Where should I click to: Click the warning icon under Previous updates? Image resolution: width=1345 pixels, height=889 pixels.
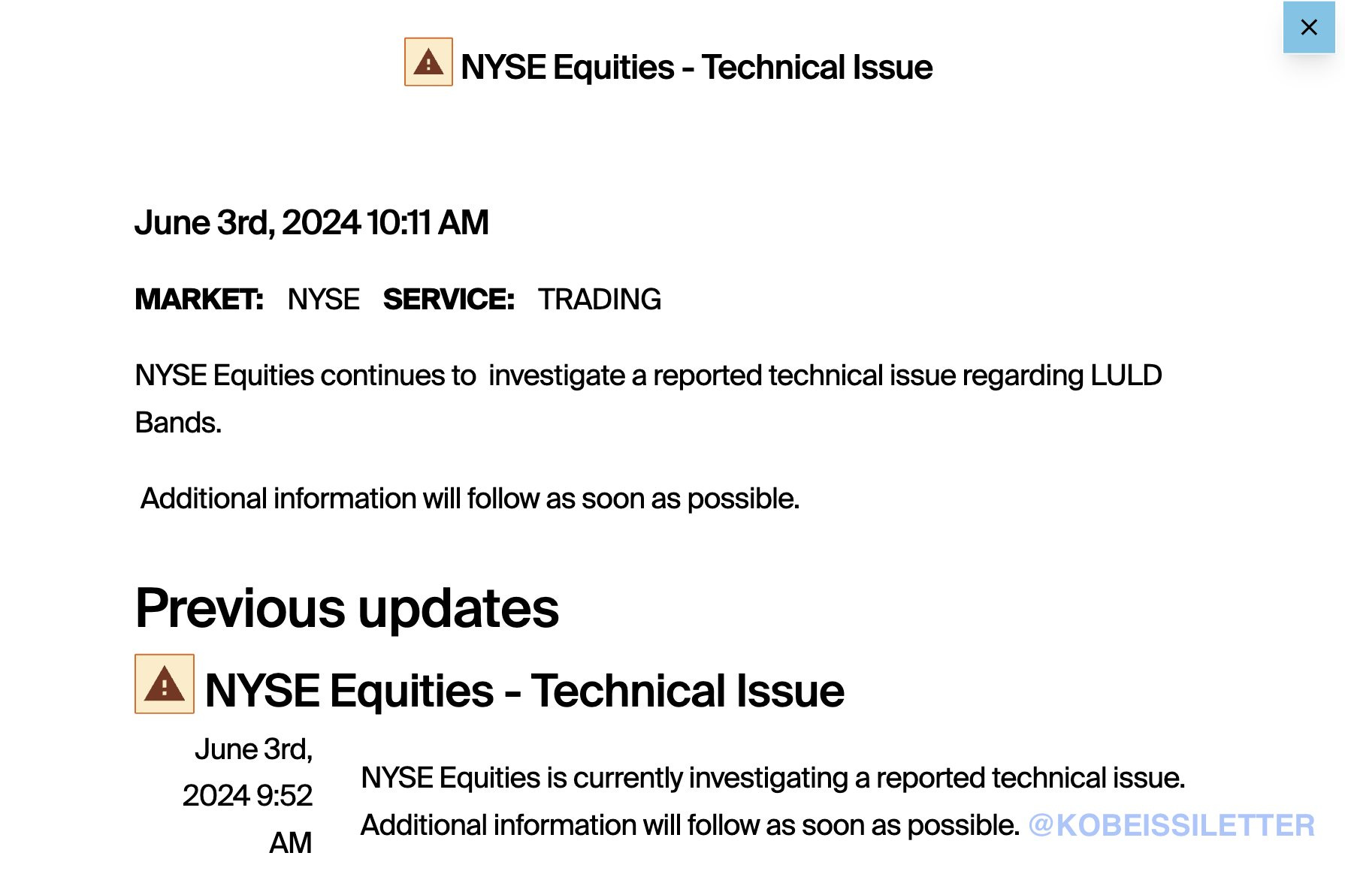click(x=165, y=684)
